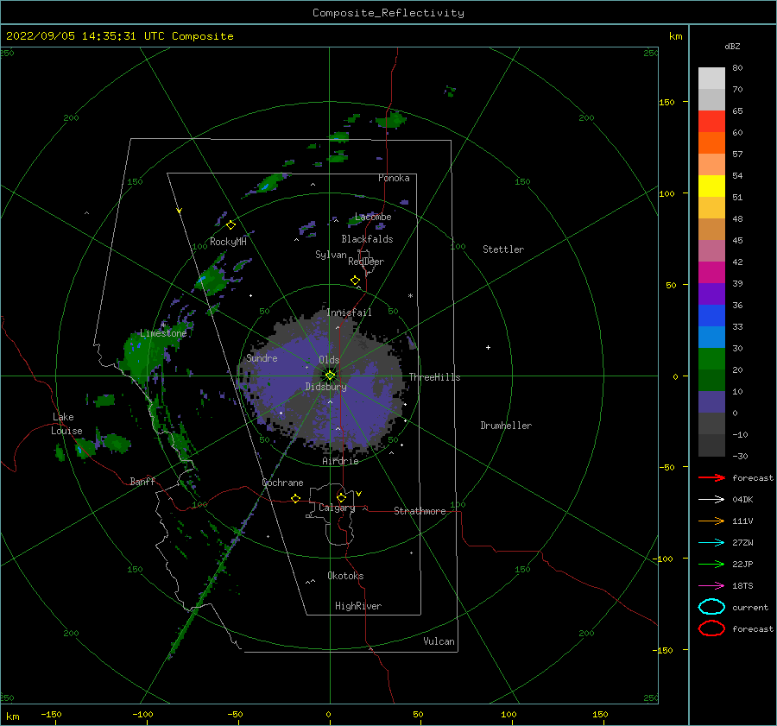Click the Stettler town label
This screenshot has width=777, height=726.
coord(503,249)
